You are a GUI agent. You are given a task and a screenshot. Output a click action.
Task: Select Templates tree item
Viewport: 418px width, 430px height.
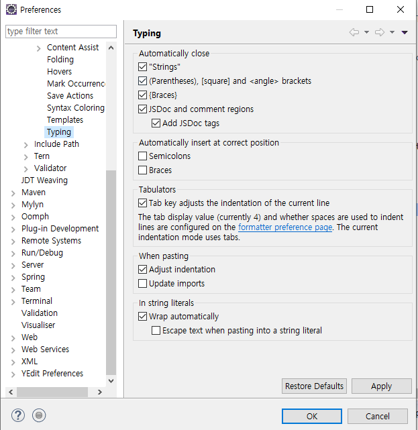coord(65,120)
